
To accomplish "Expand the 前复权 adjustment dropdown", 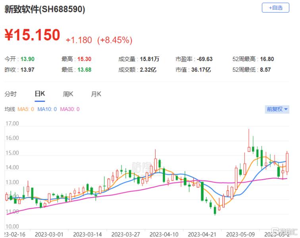I will pos(277,109).
